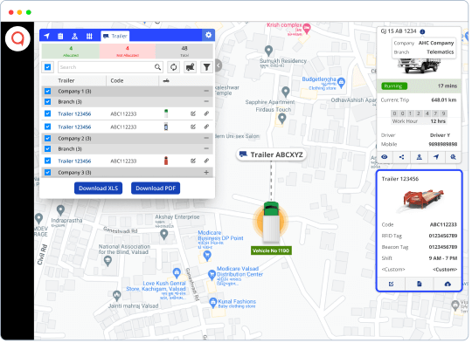This screenshot has height=343, width=472.
Task: Click Download PDF button
Action: [x=156, y=189]
